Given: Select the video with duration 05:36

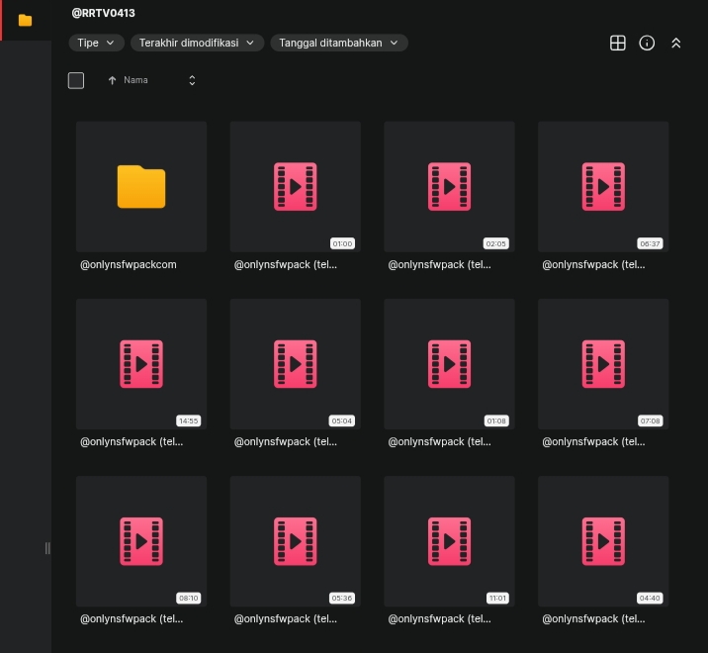Looking at the screenshot, I should [x=296, y=541].
